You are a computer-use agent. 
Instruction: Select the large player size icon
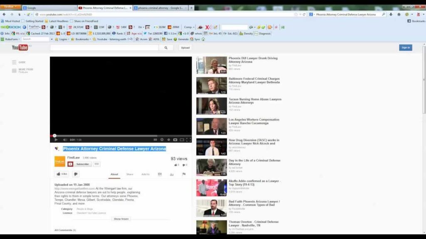(182, 140)
